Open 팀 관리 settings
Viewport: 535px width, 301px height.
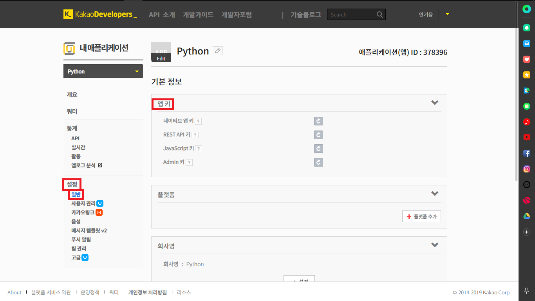coord(79,248)
